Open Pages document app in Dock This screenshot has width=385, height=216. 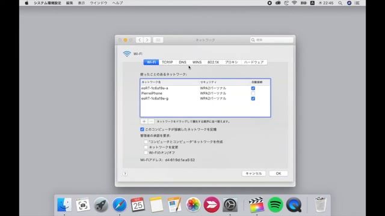click(174, 205)
